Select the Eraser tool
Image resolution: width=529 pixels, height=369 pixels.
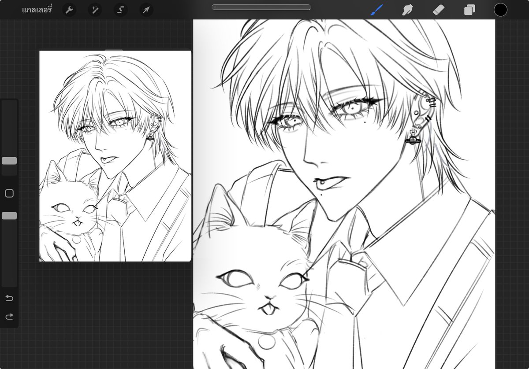439,10
